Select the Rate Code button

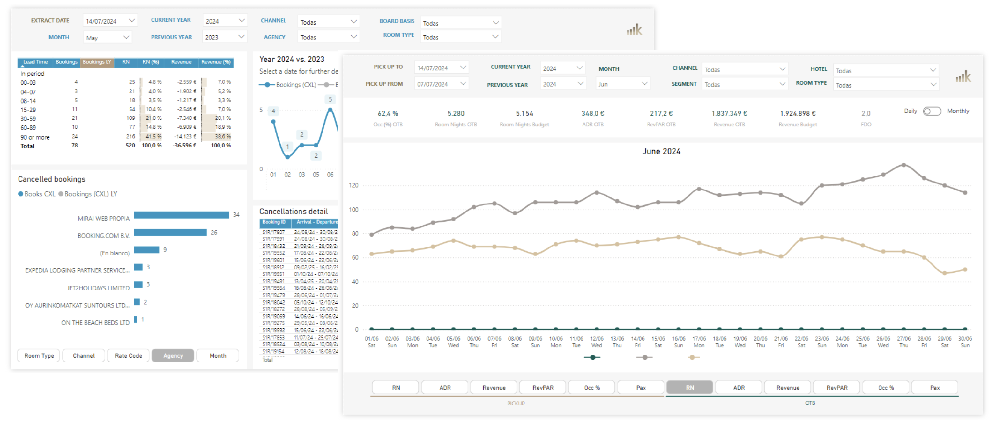[x=128, y=355]
